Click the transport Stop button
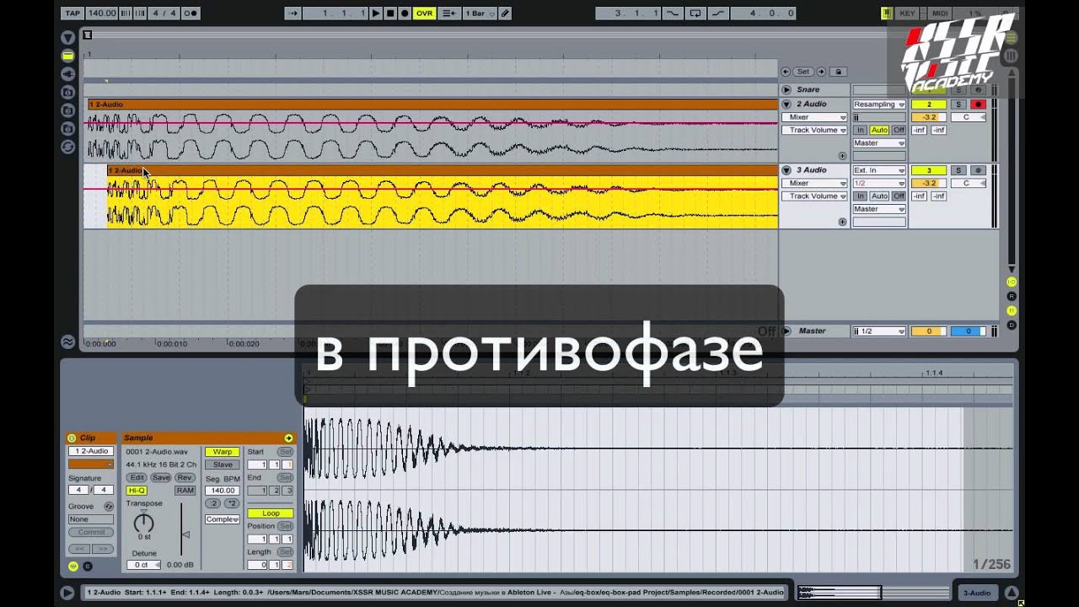This screenshot has height=607, width=1079. (x=390, y=13)
